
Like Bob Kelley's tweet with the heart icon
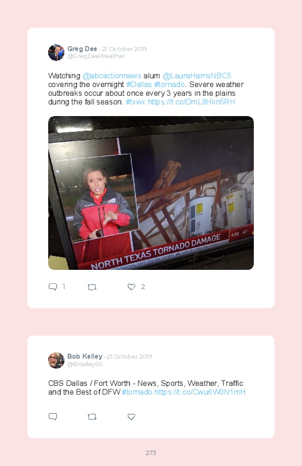[x=131, y=417]
